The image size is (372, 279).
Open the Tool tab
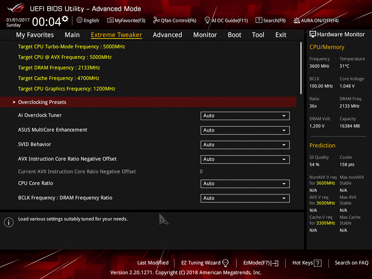point(258,35)
